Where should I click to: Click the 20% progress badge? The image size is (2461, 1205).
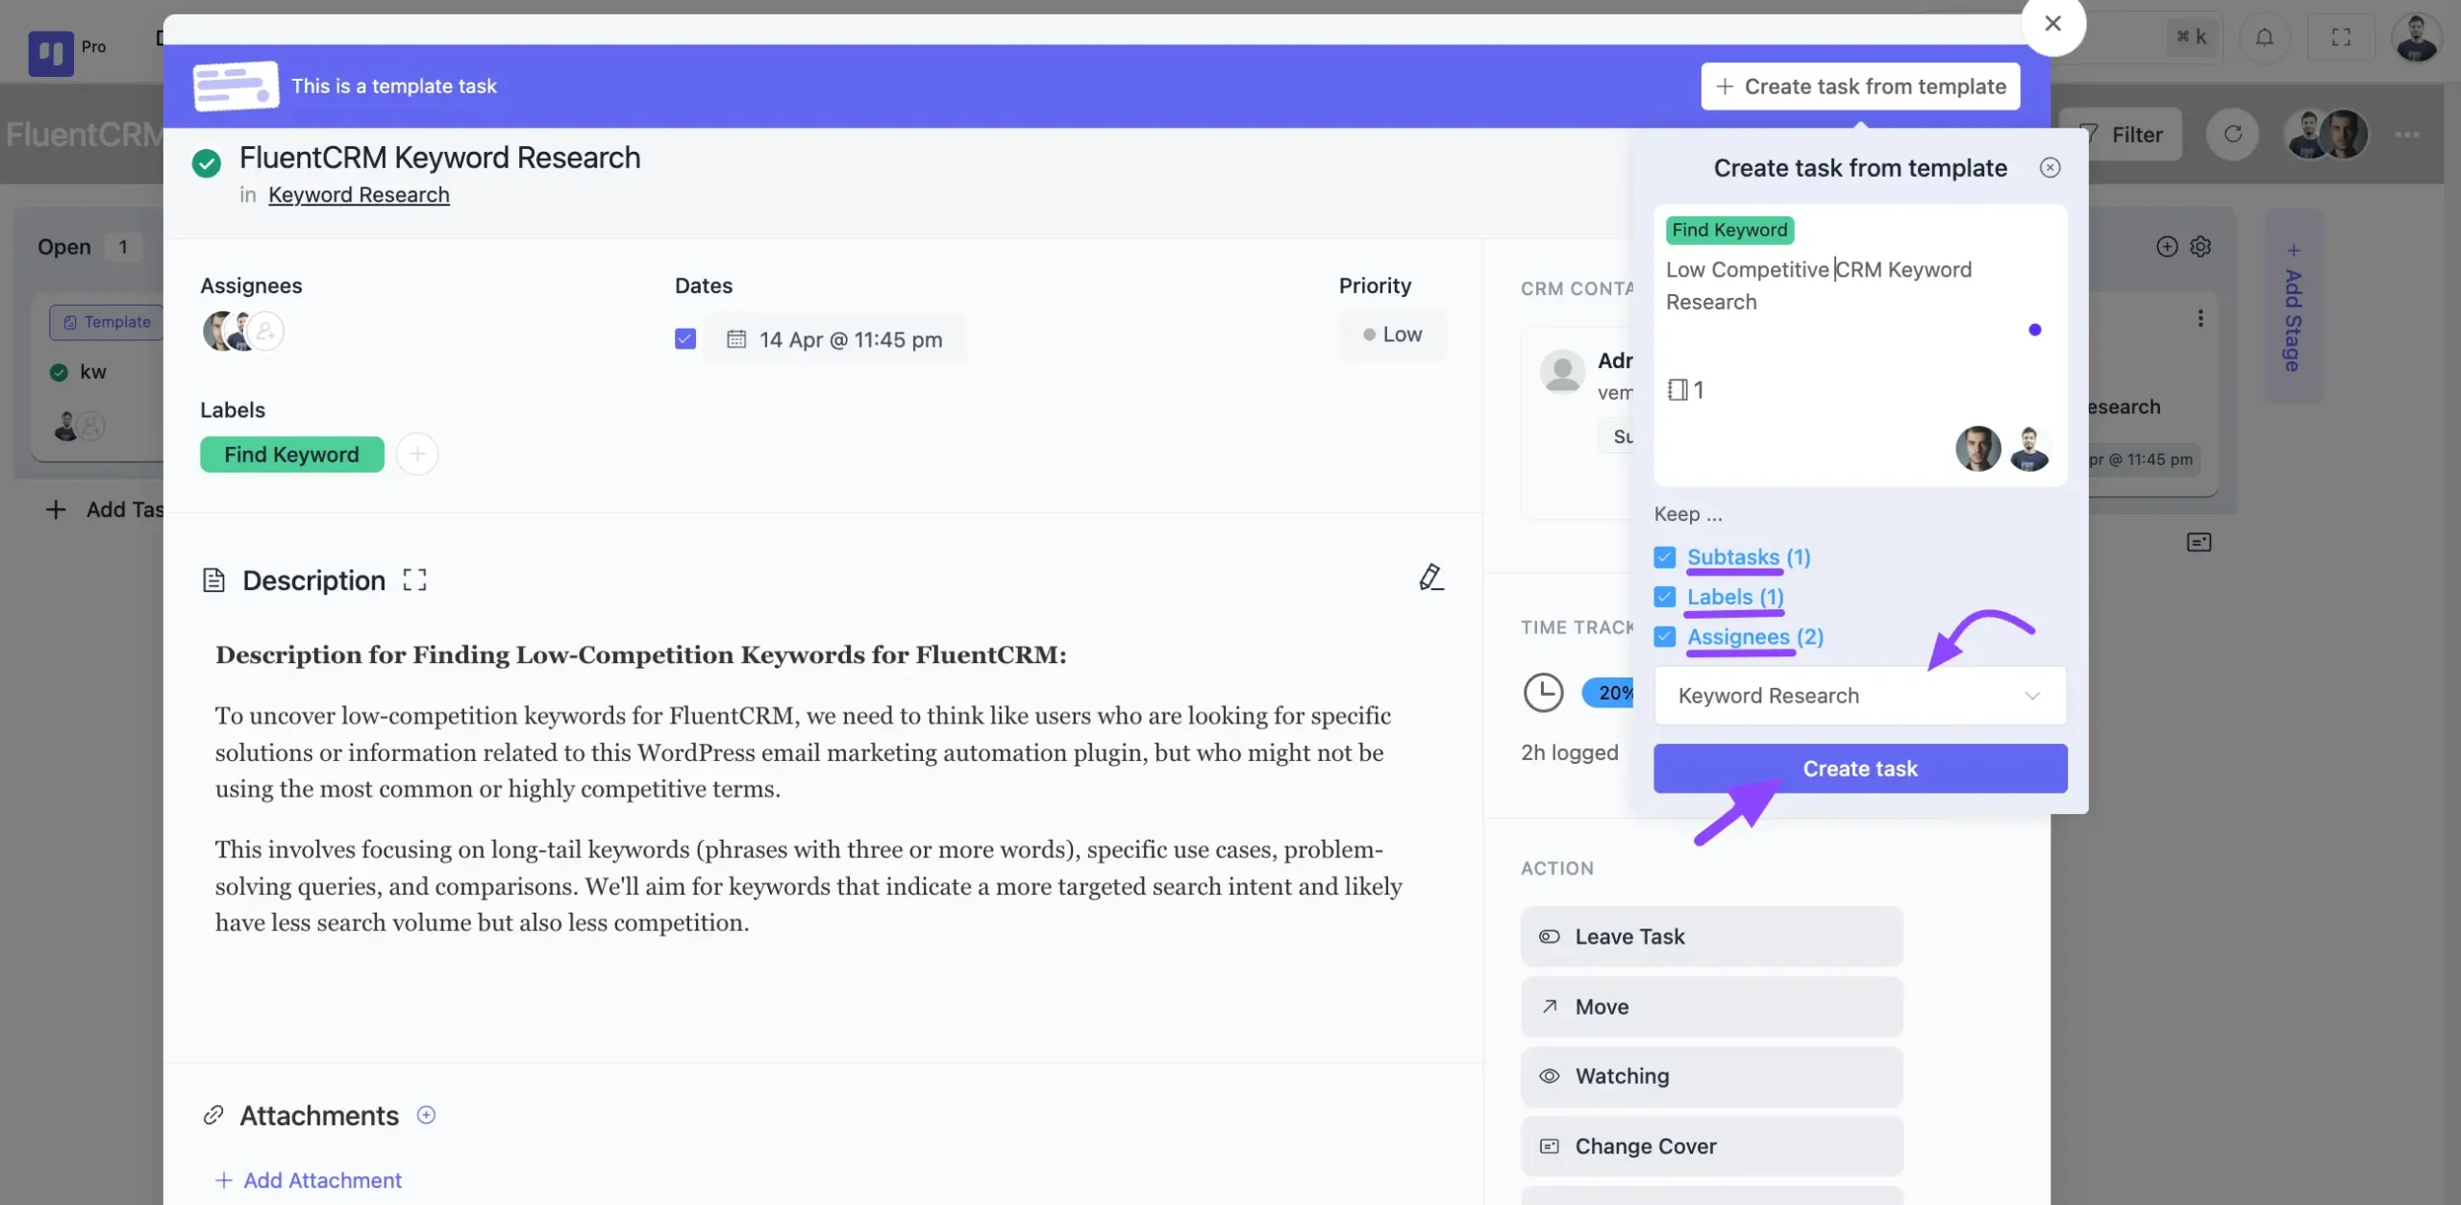pyautogui.click(x=1608, y=693)
